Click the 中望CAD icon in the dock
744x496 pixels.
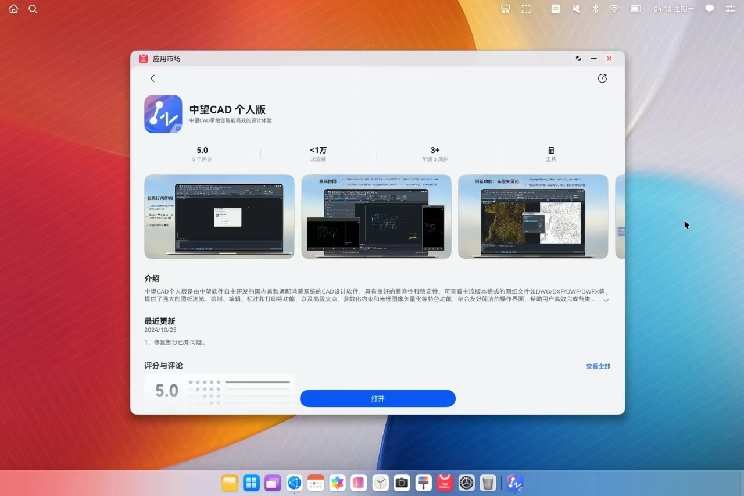[x=514, y=483]
